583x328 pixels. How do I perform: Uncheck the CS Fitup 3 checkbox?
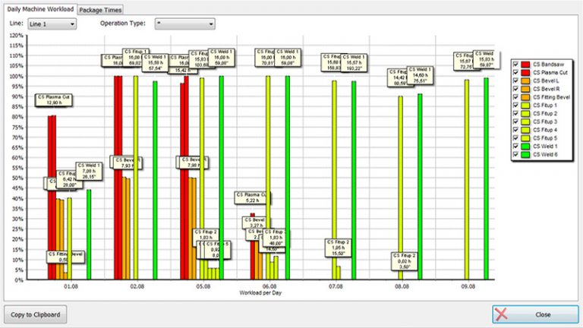(515, 121)
